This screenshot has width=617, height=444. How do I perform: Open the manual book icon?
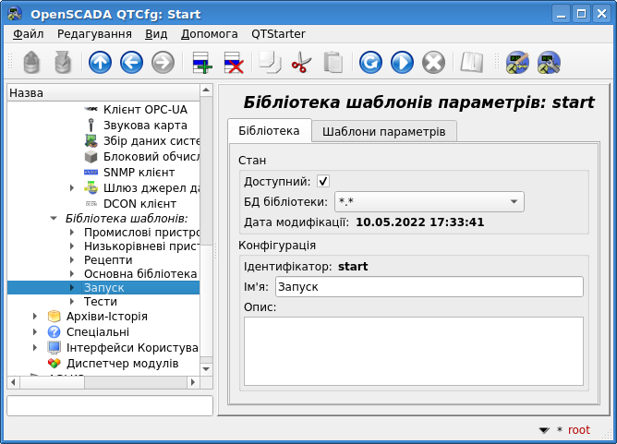471,62
